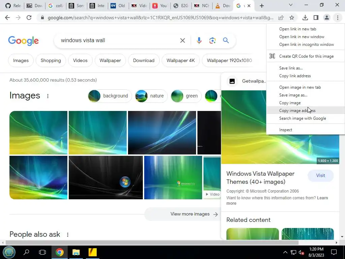
Task: Submit search with magnifier icon
Action: click(x=226, y=40)
